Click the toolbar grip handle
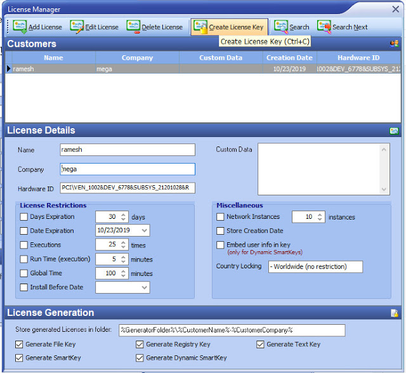 8,27
